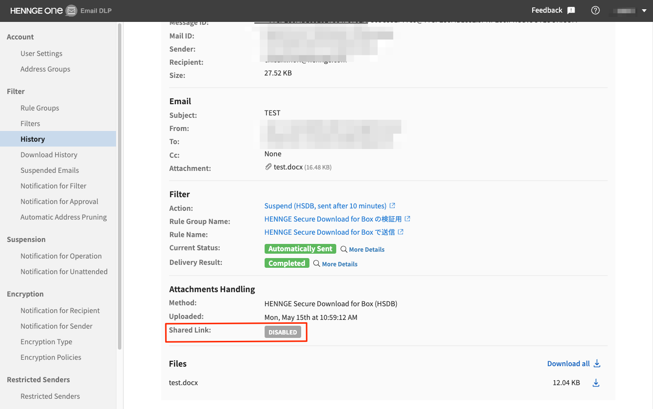Viewport: 653px width, 409px height.
Task: Open HENNGE Secure Download for Box の検証用 link
Action: [333, 219]
